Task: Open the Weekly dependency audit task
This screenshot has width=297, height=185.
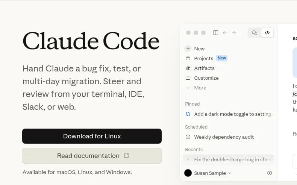Action: pyautogui.click(x=224, y=137)
